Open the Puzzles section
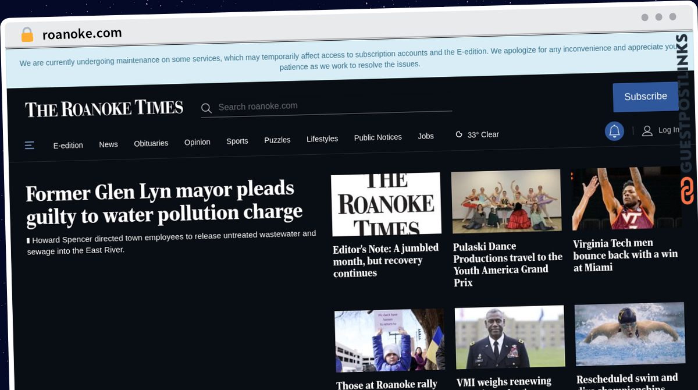Image resolution: width=698 pixels, height=390 pixels. pos(277,140)
